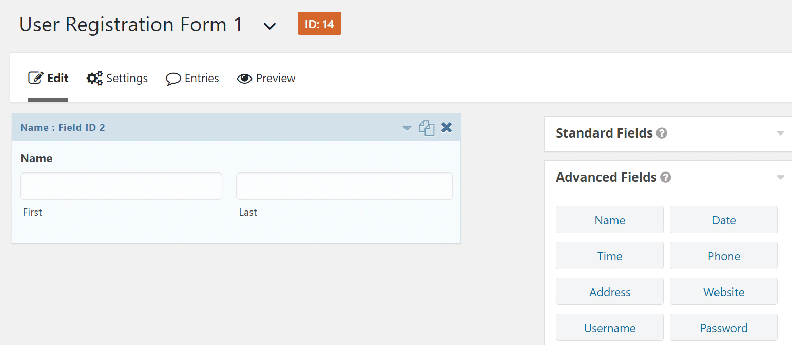Collapse the Standard Fields panel arrow

[x=780, y=133]
